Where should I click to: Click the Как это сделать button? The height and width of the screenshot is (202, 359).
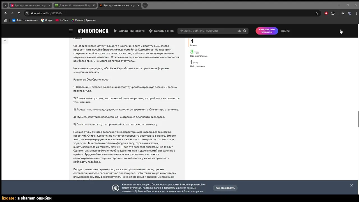click(225, 188)
